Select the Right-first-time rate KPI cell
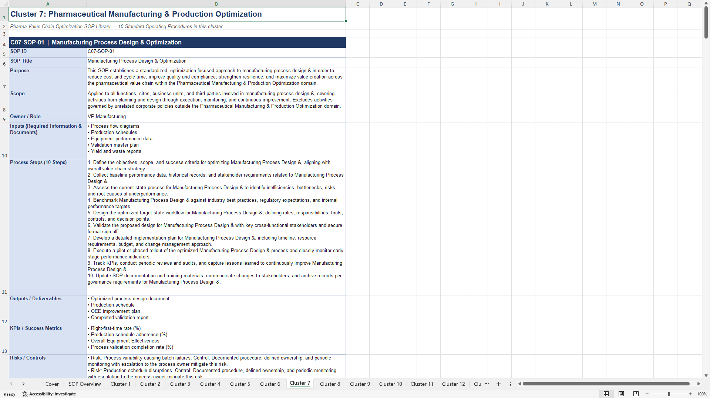Screen dimensions: 710x398 pos(216,340)
